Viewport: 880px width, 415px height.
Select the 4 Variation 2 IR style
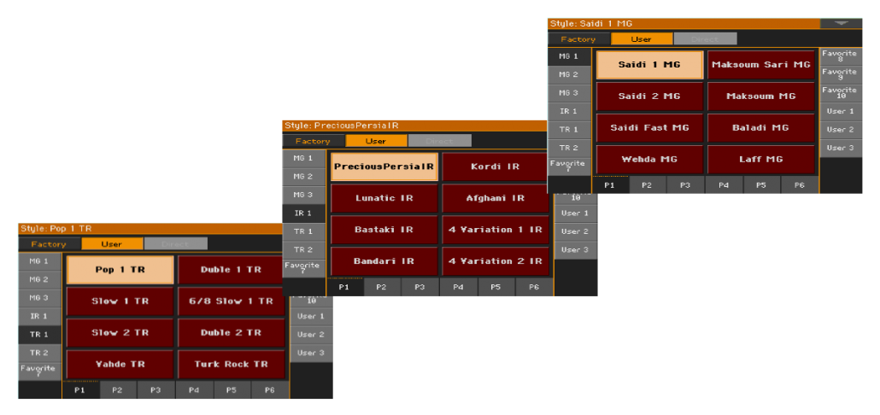(x=495, y=261)
